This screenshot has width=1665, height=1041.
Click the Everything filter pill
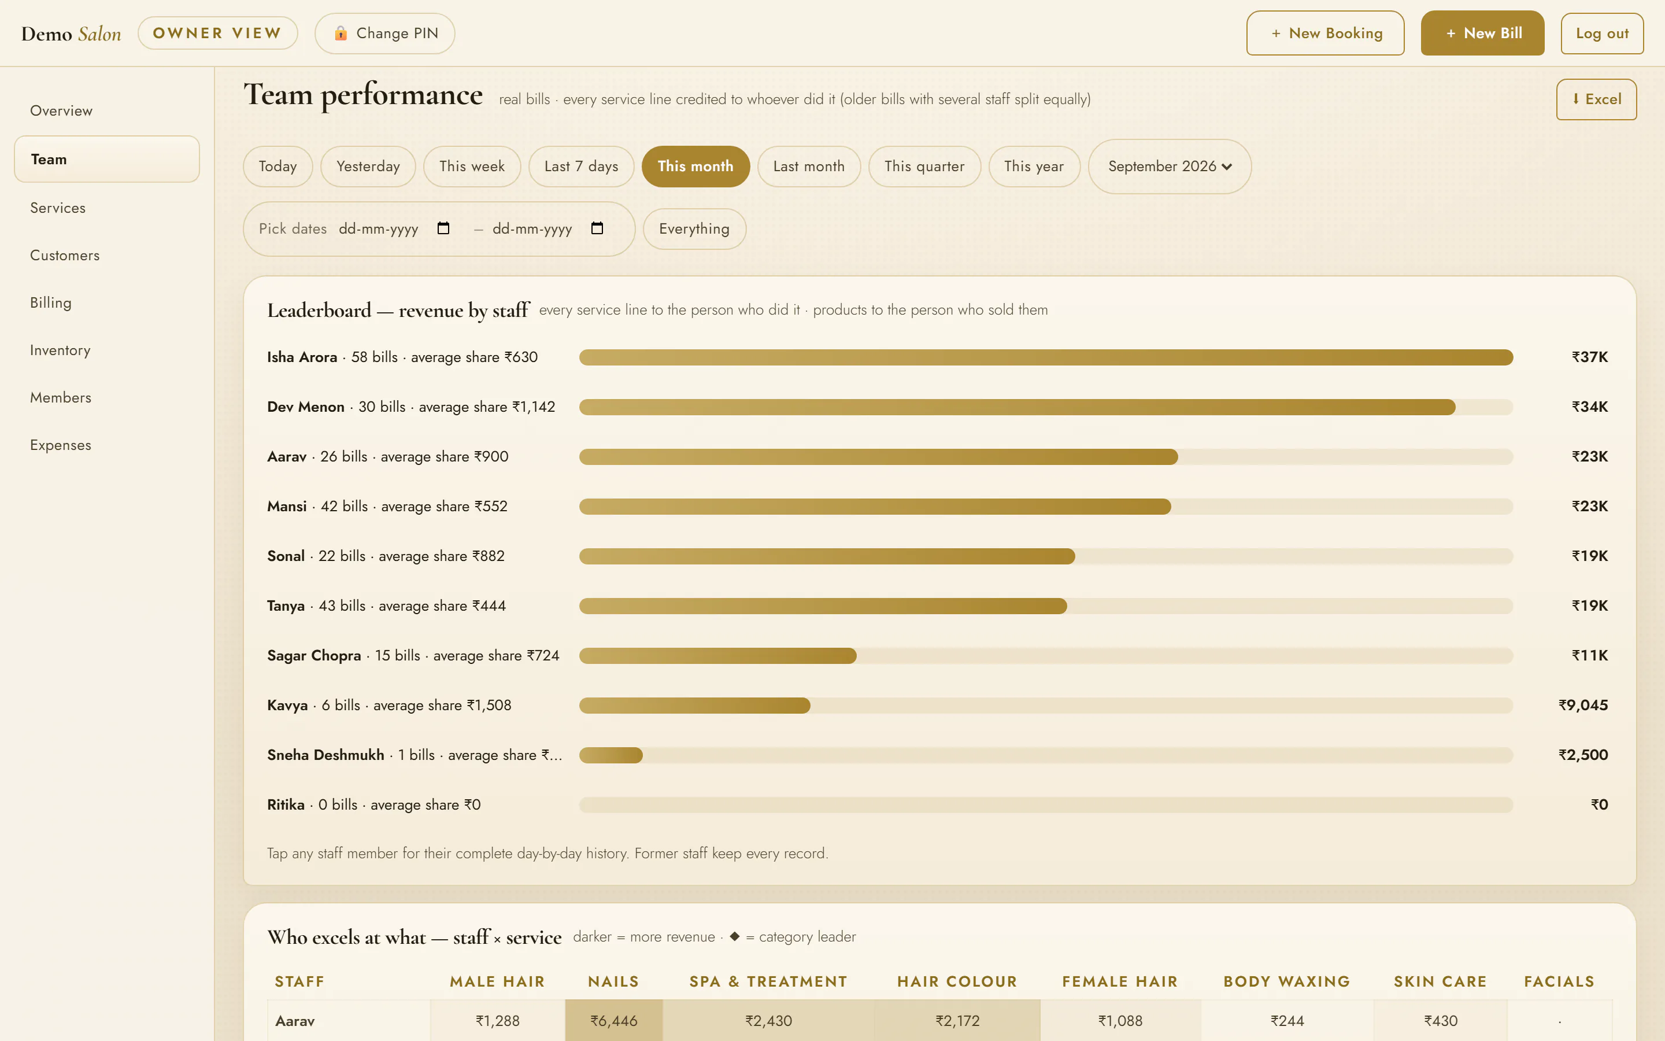click(694, 228)
